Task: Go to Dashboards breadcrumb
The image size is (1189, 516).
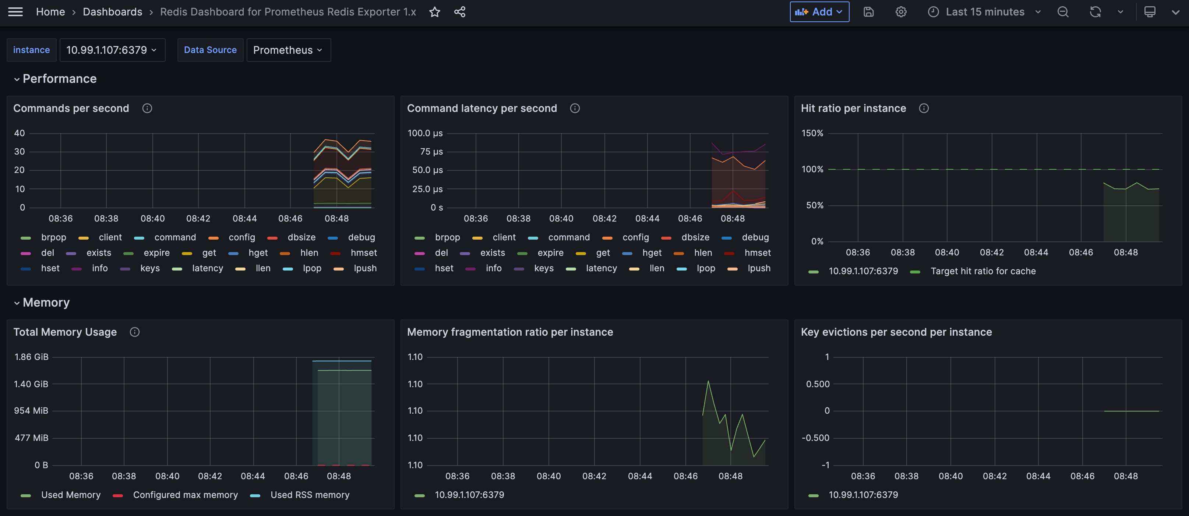Action: click(112, 12)
